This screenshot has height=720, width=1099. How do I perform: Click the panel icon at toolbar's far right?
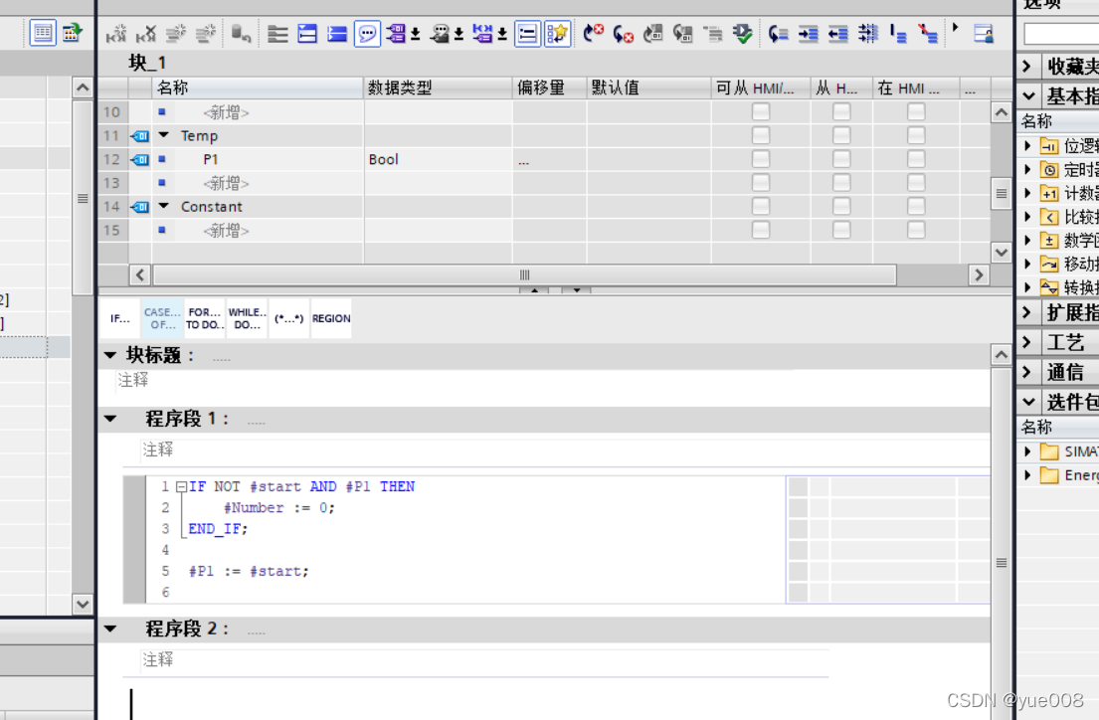(x=984, y=33)
